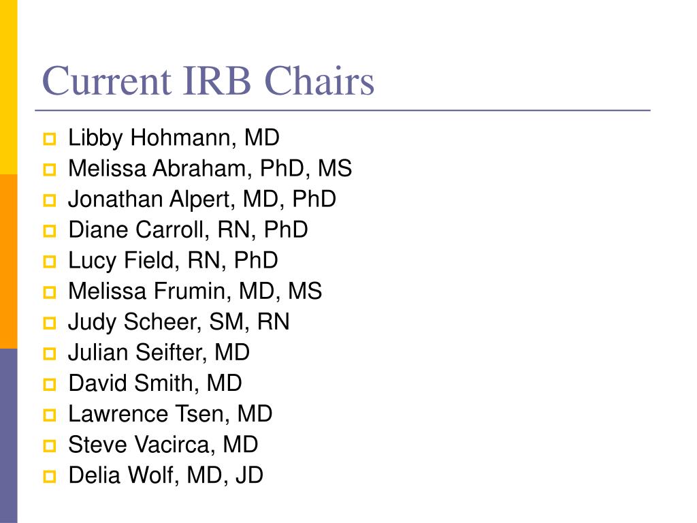Screen dimensions: 697x523
Task: Click the bullet beside Melissa Abraham
Action: pyautogui.click(x=50, y=170)
